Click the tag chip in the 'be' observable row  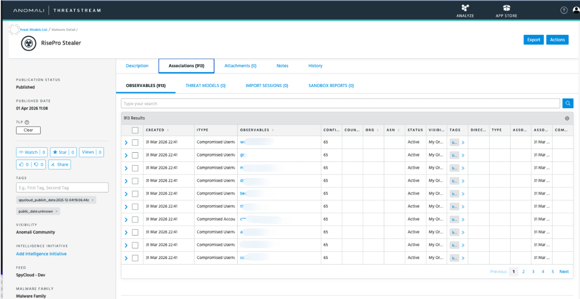[x=454, y=194]
